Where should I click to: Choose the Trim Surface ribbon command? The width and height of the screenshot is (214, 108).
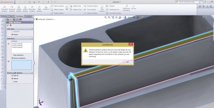coord(90,10)
